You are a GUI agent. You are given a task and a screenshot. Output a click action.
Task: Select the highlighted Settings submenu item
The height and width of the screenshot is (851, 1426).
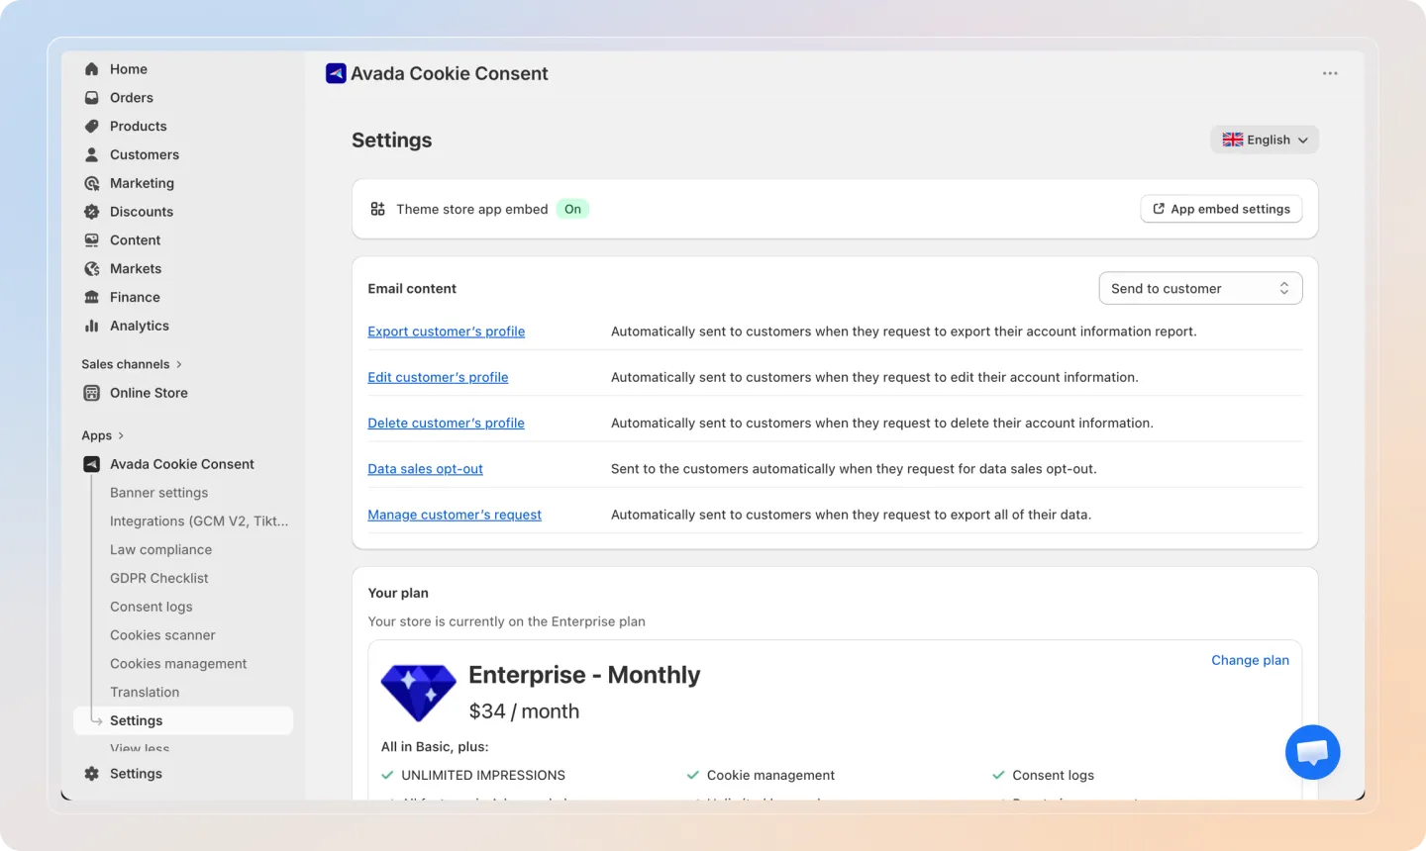click(183, 720)
